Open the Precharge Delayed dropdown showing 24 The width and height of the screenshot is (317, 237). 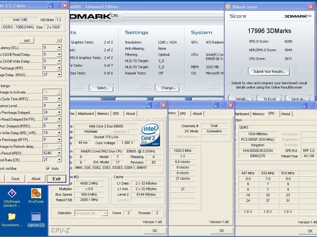(x=59, y=112)
